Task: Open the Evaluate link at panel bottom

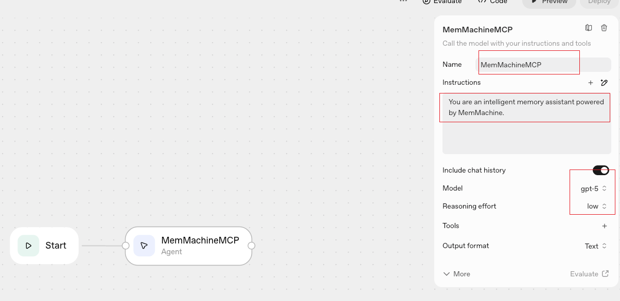Action: pyautogui.click(x=589, y=274)
